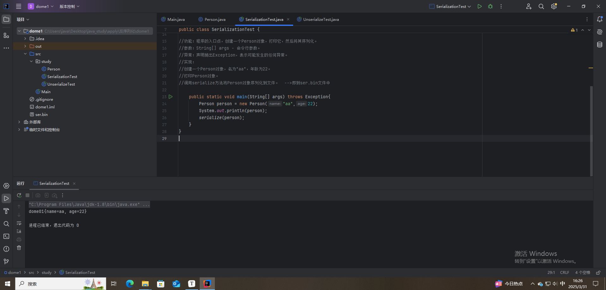The image size is (606, 290).
Task: Open Run tool window icon
Action: click(6, 198)
